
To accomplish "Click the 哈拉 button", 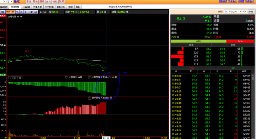I will tap(55, 1).
